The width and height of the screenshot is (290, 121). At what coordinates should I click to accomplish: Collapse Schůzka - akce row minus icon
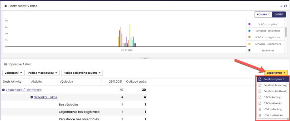tap(32, 97)
